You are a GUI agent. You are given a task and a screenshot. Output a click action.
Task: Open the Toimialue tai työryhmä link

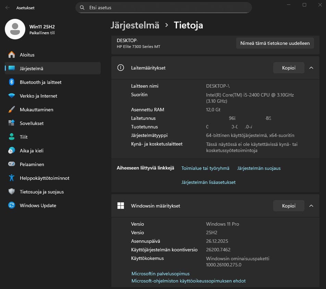pos(205,168)
